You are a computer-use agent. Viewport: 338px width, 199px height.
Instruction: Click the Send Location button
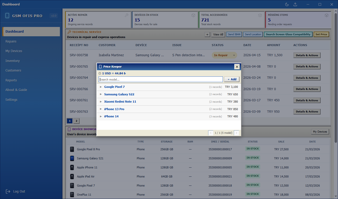pyautogui.click(x=253, y=34)
